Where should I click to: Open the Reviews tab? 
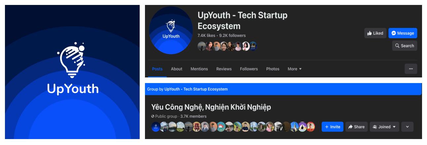224,69
